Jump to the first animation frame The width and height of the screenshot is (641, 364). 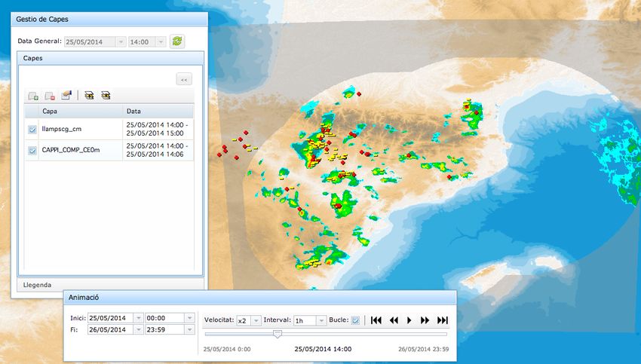click(x=376, y=320)
